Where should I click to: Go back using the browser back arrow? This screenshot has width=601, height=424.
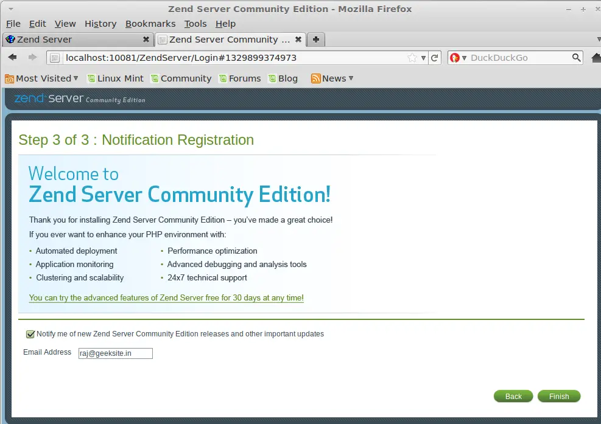point(12,57)
